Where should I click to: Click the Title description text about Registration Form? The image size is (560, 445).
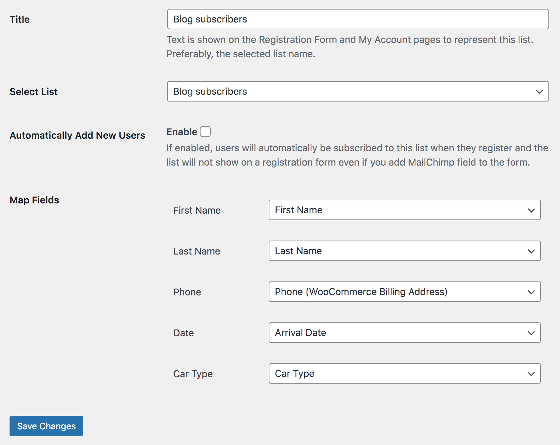coord(350,47)
